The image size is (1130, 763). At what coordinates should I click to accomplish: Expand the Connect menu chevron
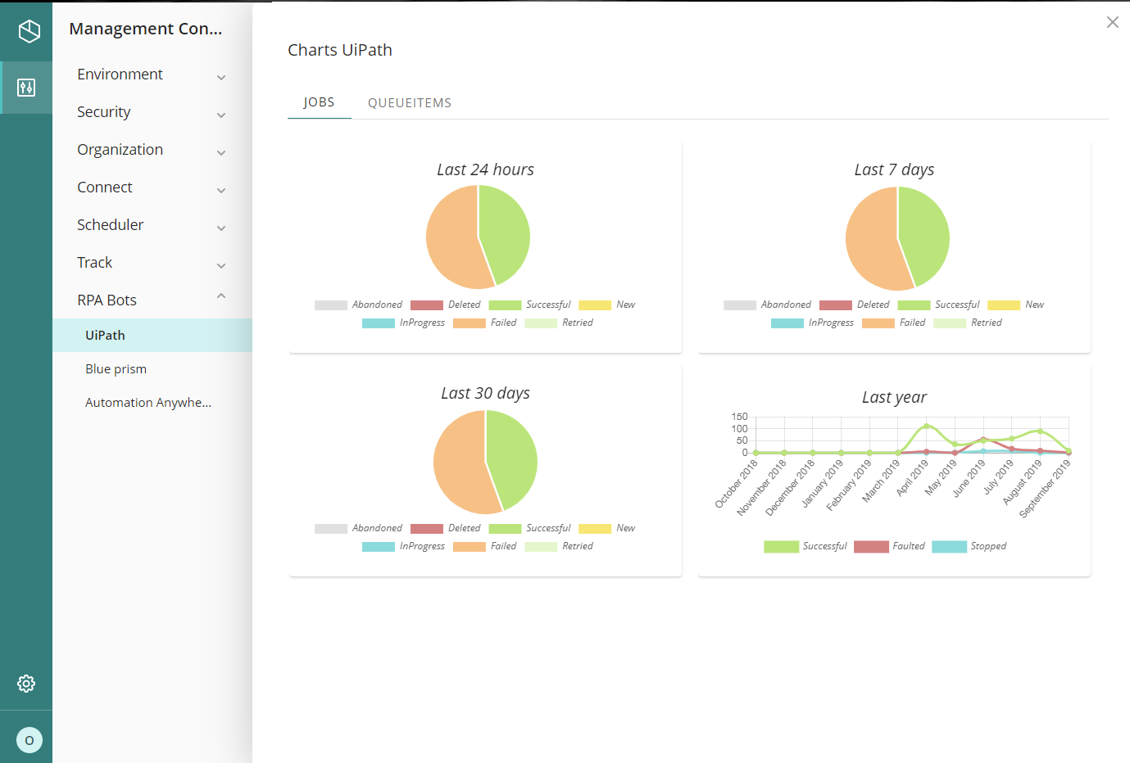221,190
